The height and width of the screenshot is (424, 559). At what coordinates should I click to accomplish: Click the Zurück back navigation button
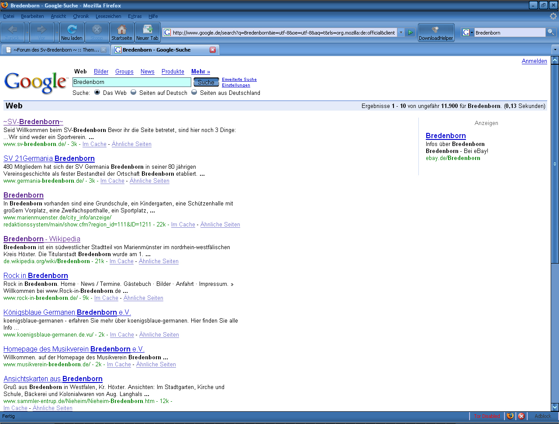pos(13,32)
